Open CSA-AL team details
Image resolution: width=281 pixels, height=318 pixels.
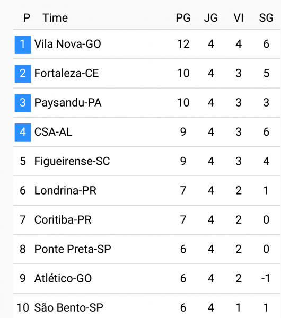click(53, 132)
